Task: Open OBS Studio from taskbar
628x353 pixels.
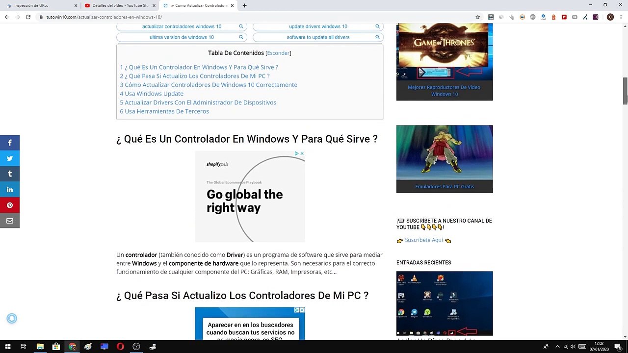Action: [136, 347]
